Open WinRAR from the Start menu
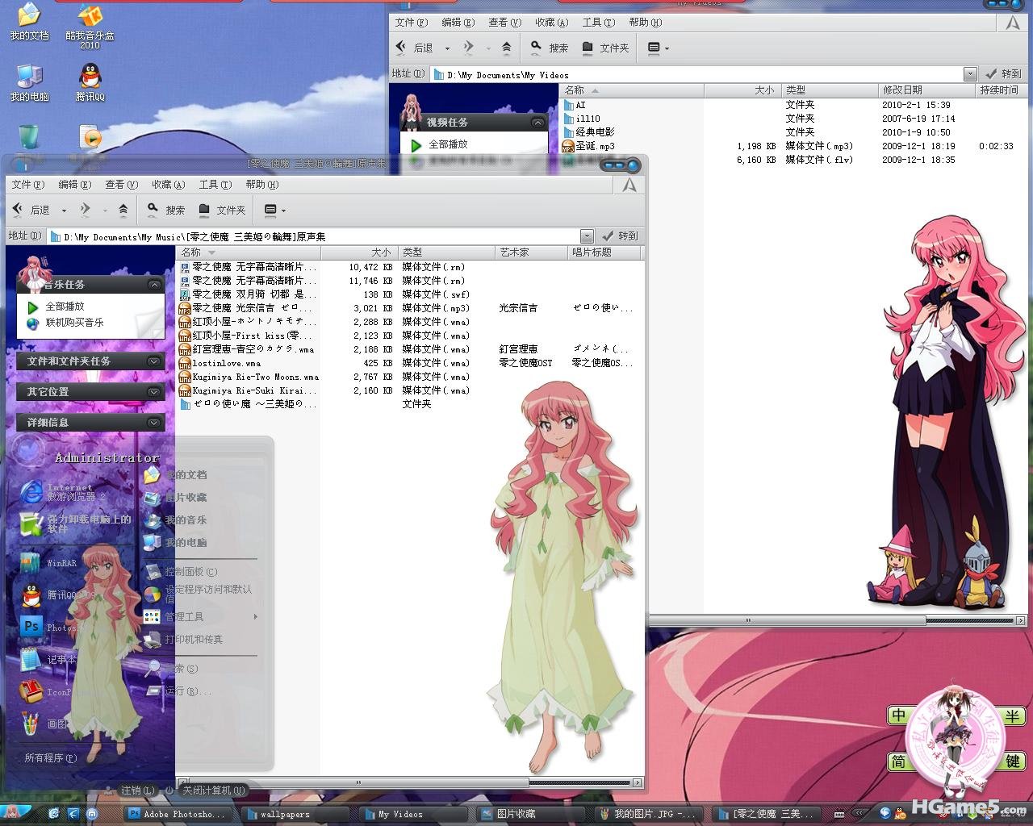The width and height of the screenshot is (1033, 826). click(x=48, y=563)
